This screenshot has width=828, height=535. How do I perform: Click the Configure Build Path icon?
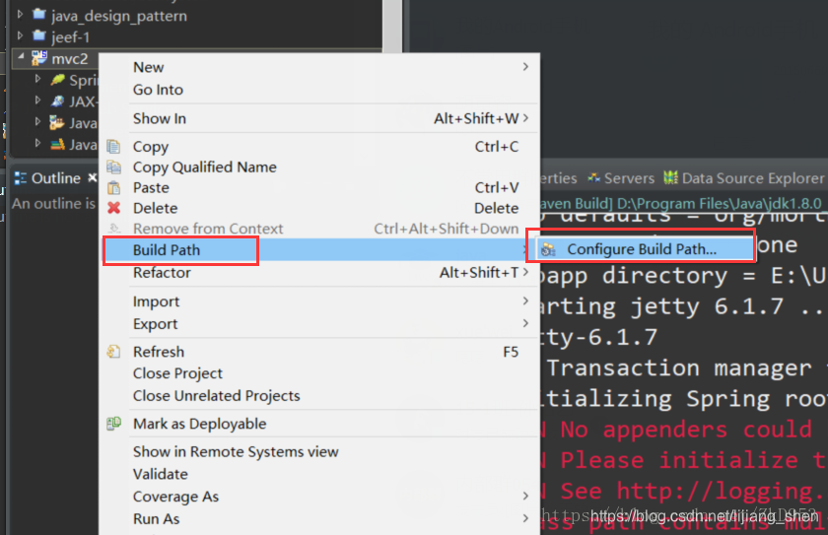coord(549,249)
